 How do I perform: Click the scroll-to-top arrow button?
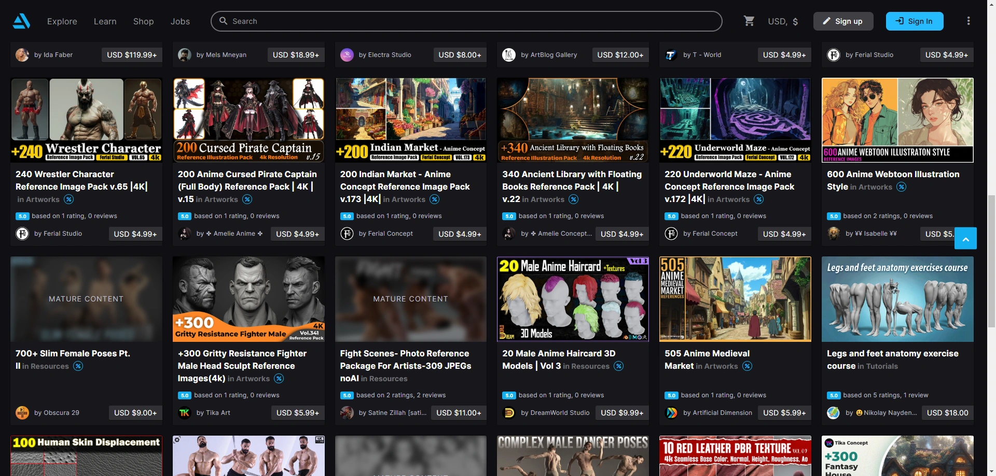pyautogui.click(x=965, y=238)
